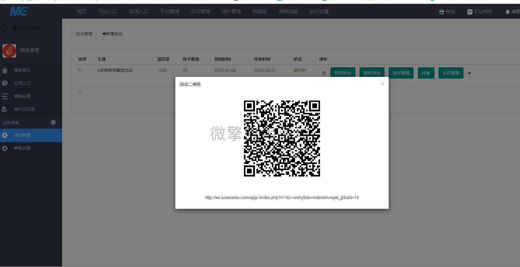The image size is (520, 267).
Task: Click it资源微信集赞活动 theme text
Action: pyautogui.click(x=115, y=70)
